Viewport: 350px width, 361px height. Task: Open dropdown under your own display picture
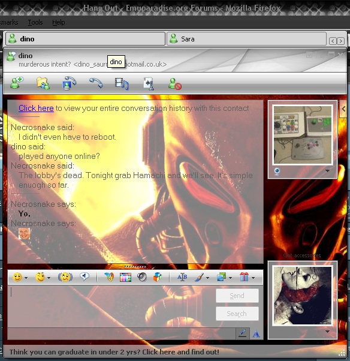[327, 332]
